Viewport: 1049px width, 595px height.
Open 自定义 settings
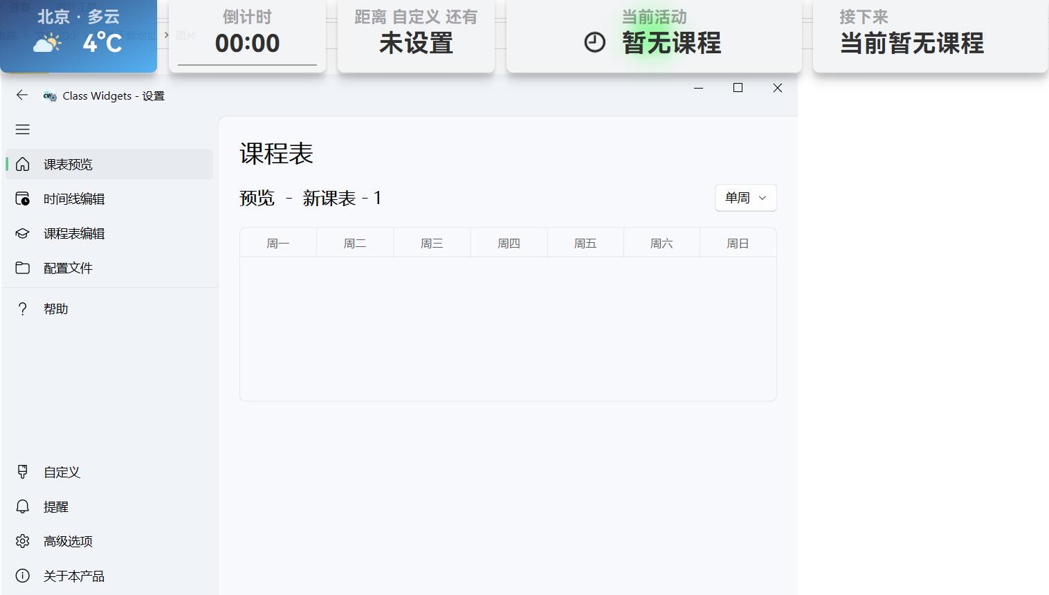pos(109,472)
